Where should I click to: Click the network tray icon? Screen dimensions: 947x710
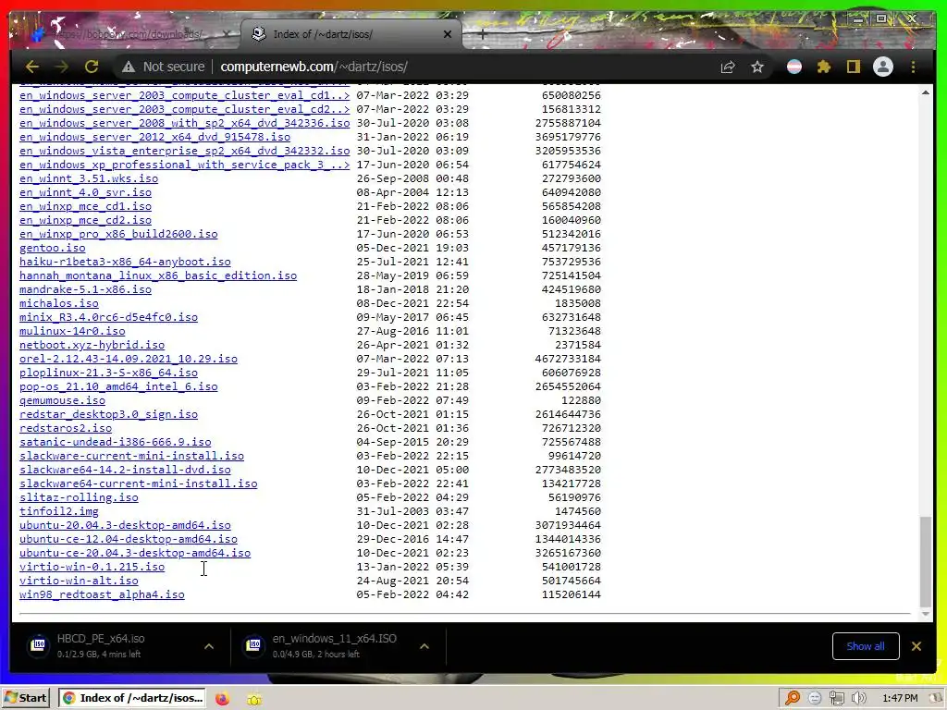coord(836,698)
